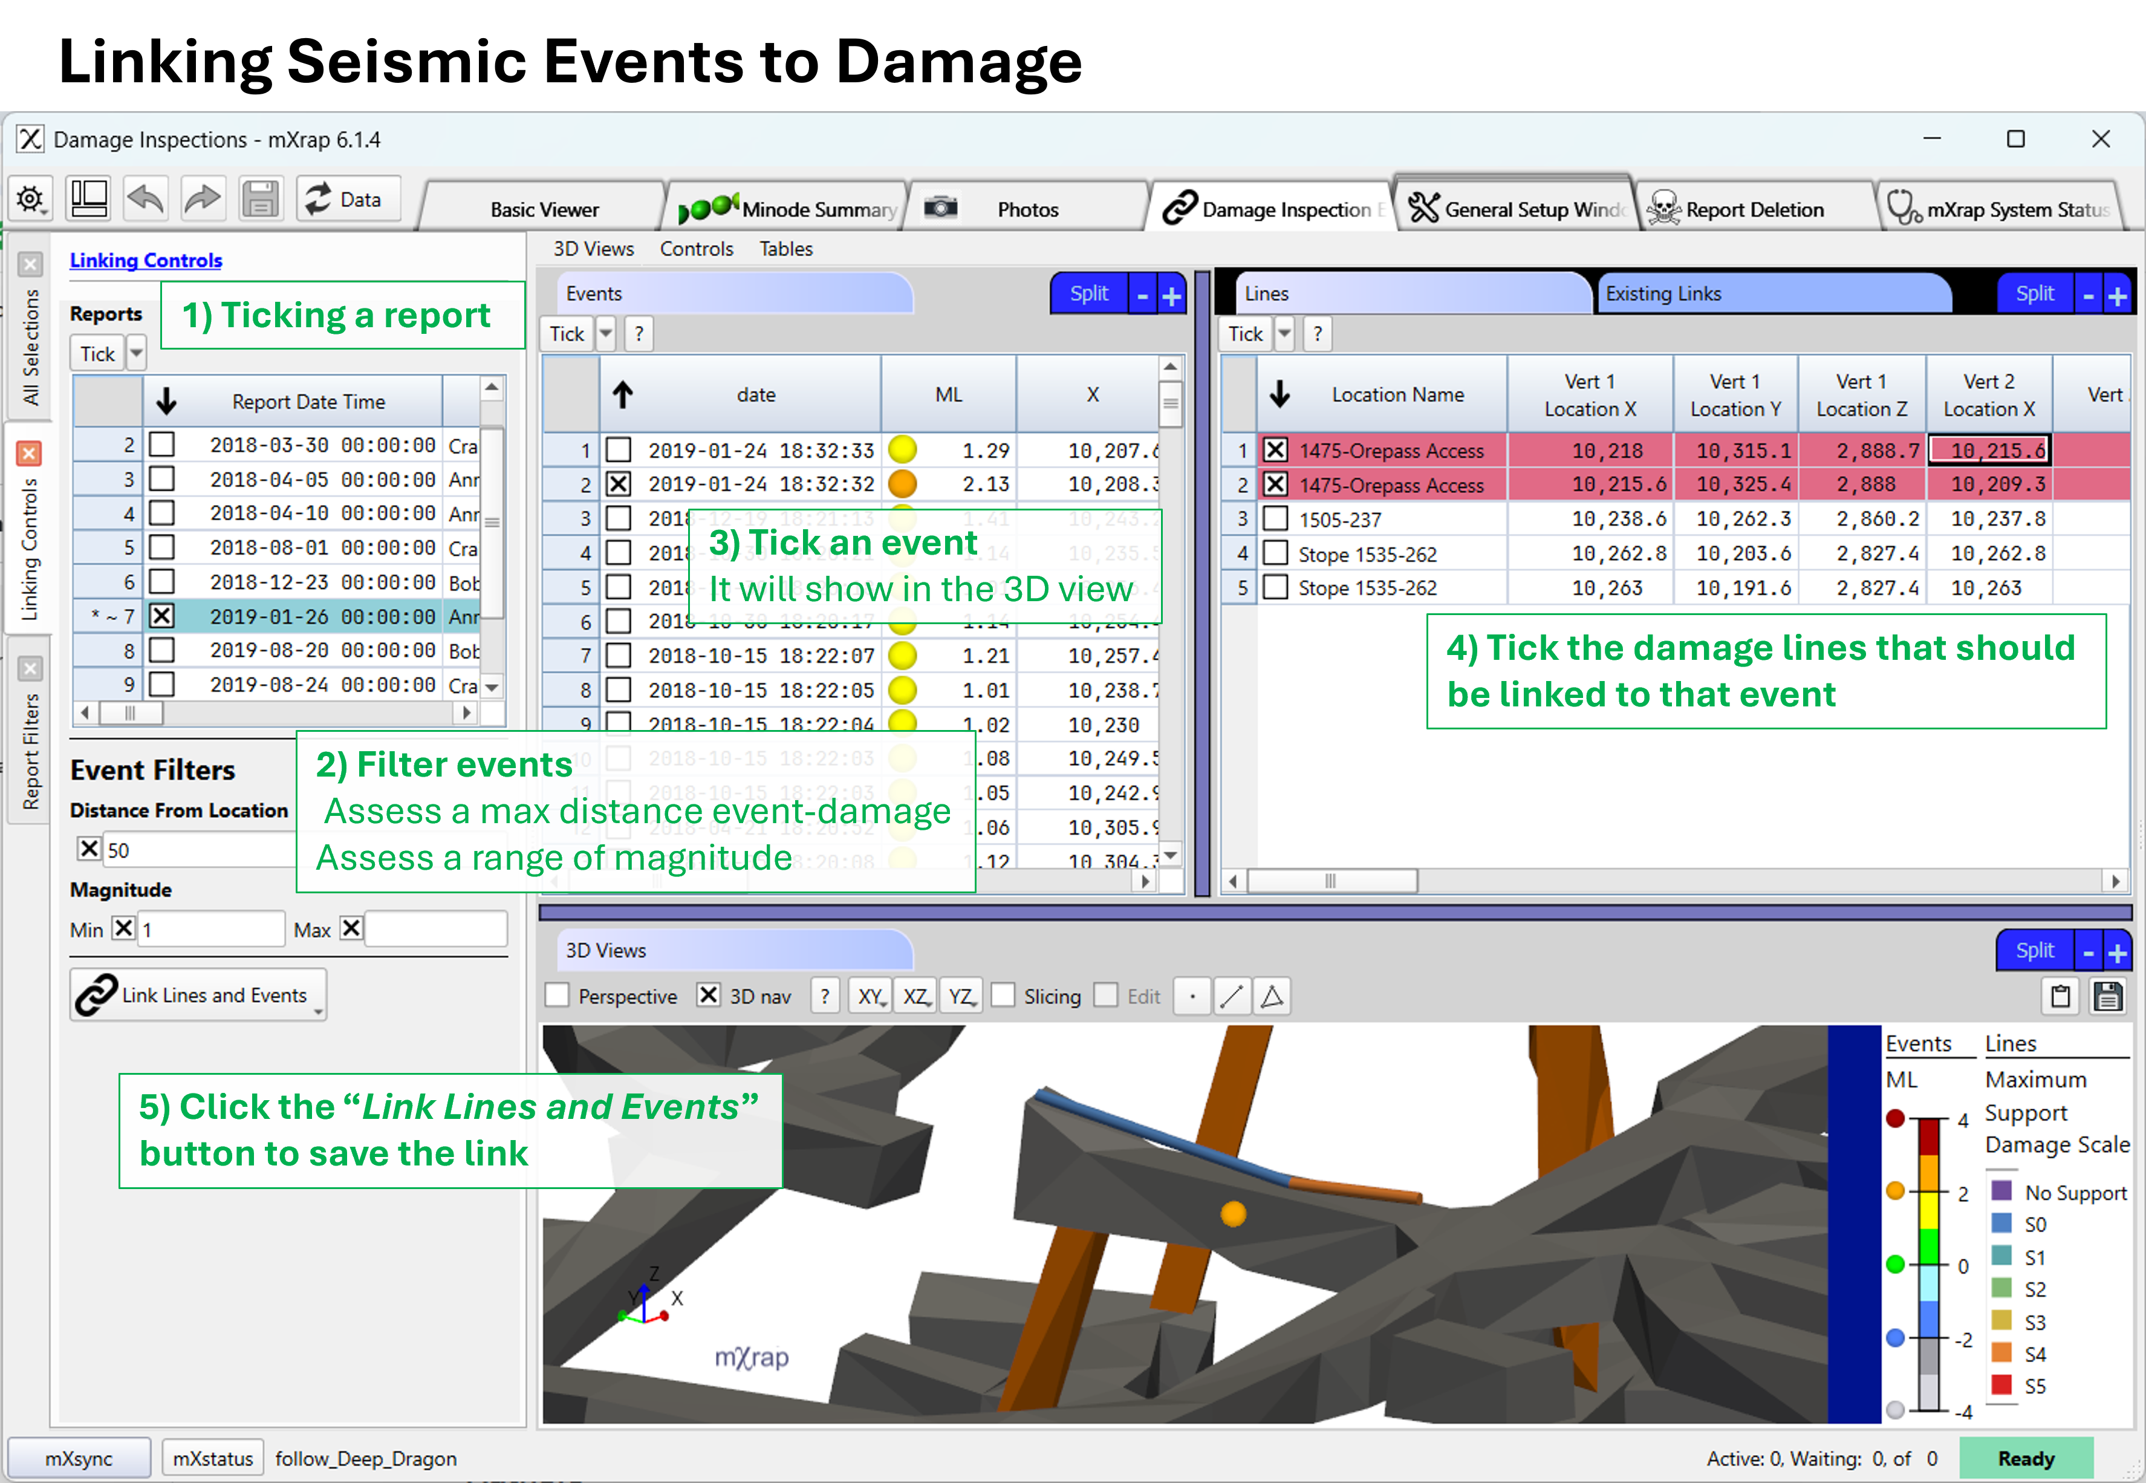This screenshot has height=1483, width=2146.
Task: Close the All Selections side panel
Action: click(30, 265)
